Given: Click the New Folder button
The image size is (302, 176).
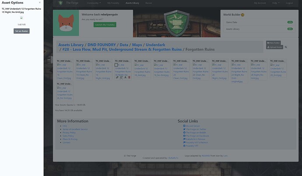Looking at the screenshot, I should (274, 43).
